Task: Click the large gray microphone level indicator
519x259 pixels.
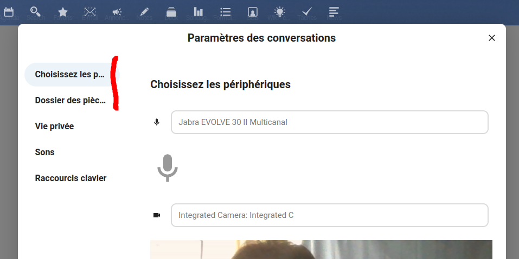Action: [x=168, y=168]
